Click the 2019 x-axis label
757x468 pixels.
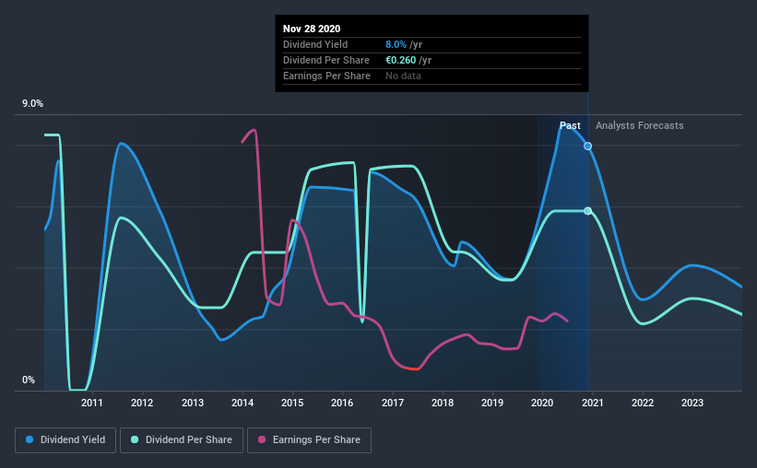[492, 403]
